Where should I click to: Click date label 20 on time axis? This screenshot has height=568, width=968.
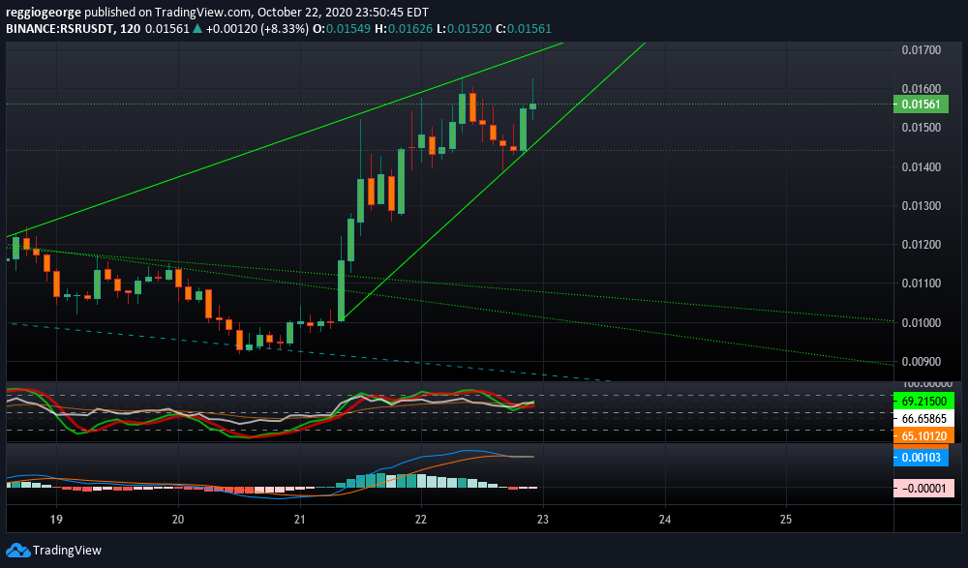pyautogui.click(x=178, y=519)
